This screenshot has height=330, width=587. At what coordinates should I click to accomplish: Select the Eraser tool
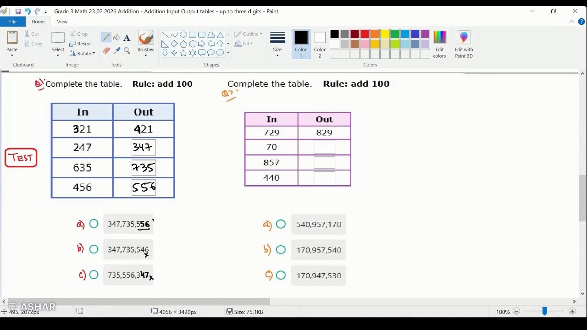(106, 50)
